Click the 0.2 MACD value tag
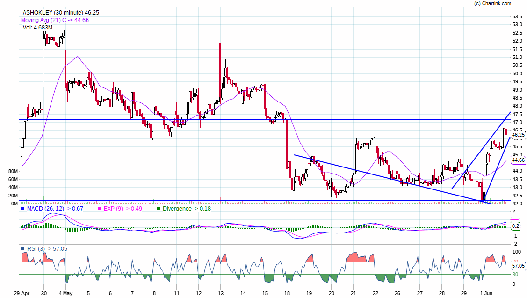The height and width of the screenshot is (298, 527). tap(515, 226)
